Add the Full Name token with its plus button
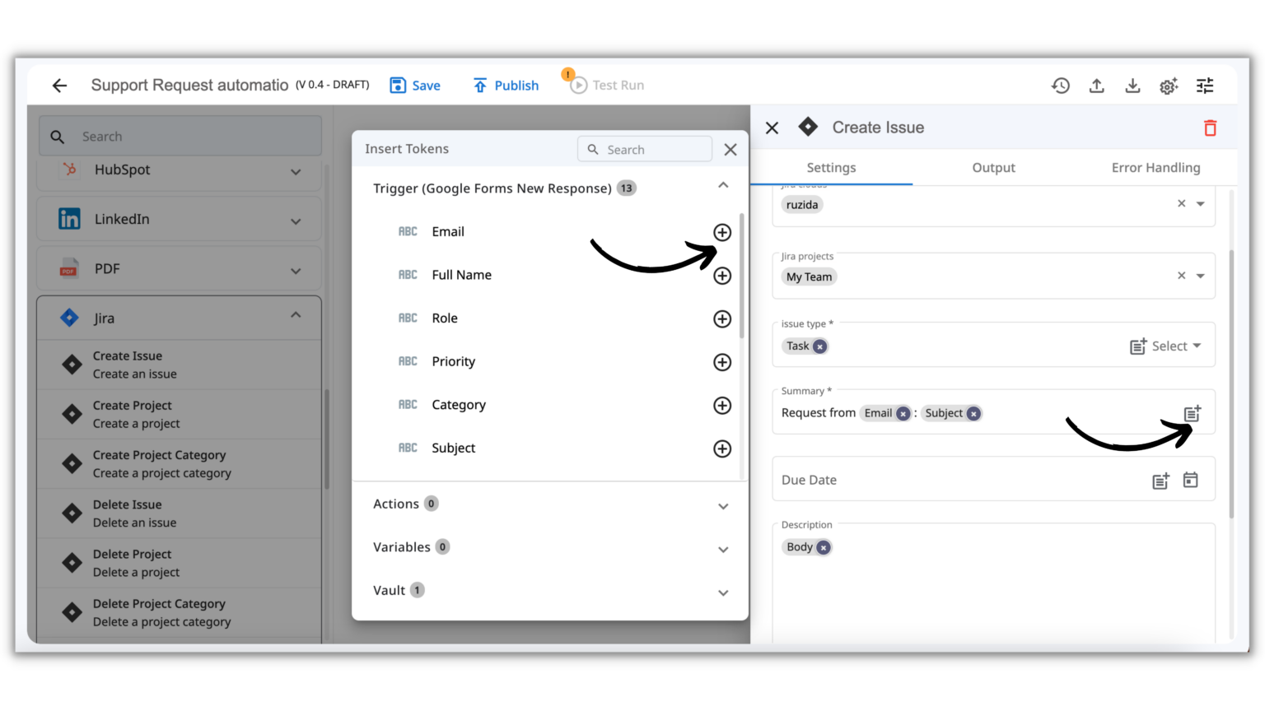 tap(721, 276)
